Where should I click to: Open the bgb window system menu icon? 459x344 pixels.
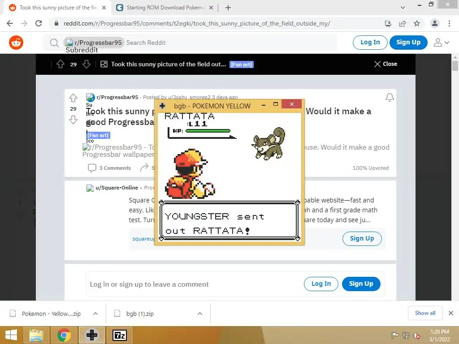click(x=162, y=106)
